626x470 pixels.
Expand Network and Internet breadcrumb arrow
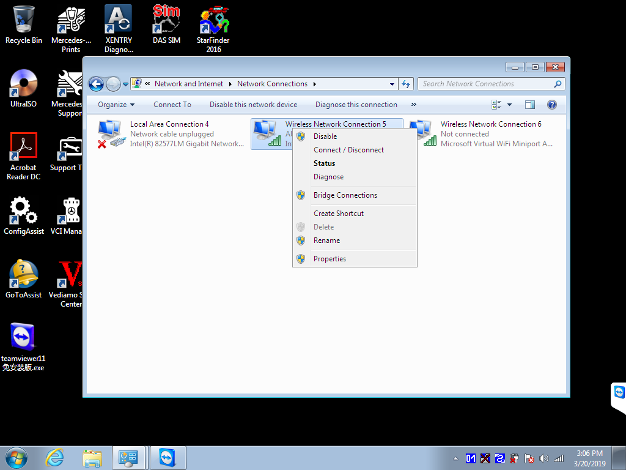[x=230, y=84]
